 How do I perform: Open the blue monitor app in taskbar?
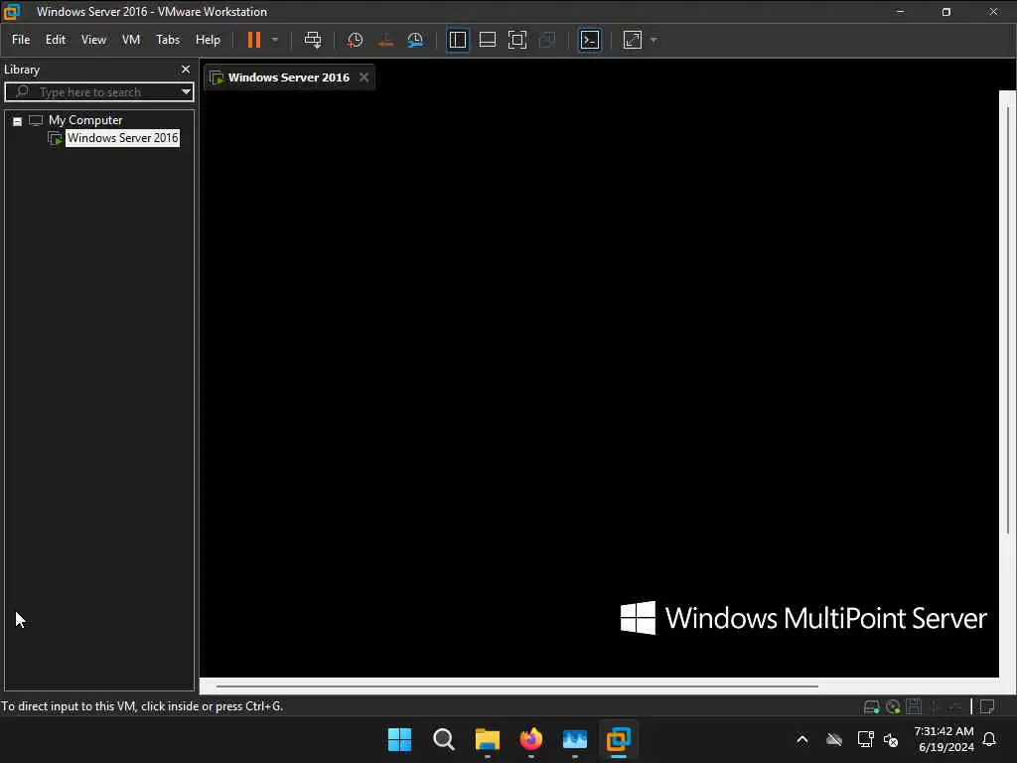575,739
